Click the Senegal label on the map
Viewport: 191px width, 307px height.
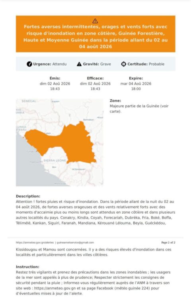click(x=29, y=101)
